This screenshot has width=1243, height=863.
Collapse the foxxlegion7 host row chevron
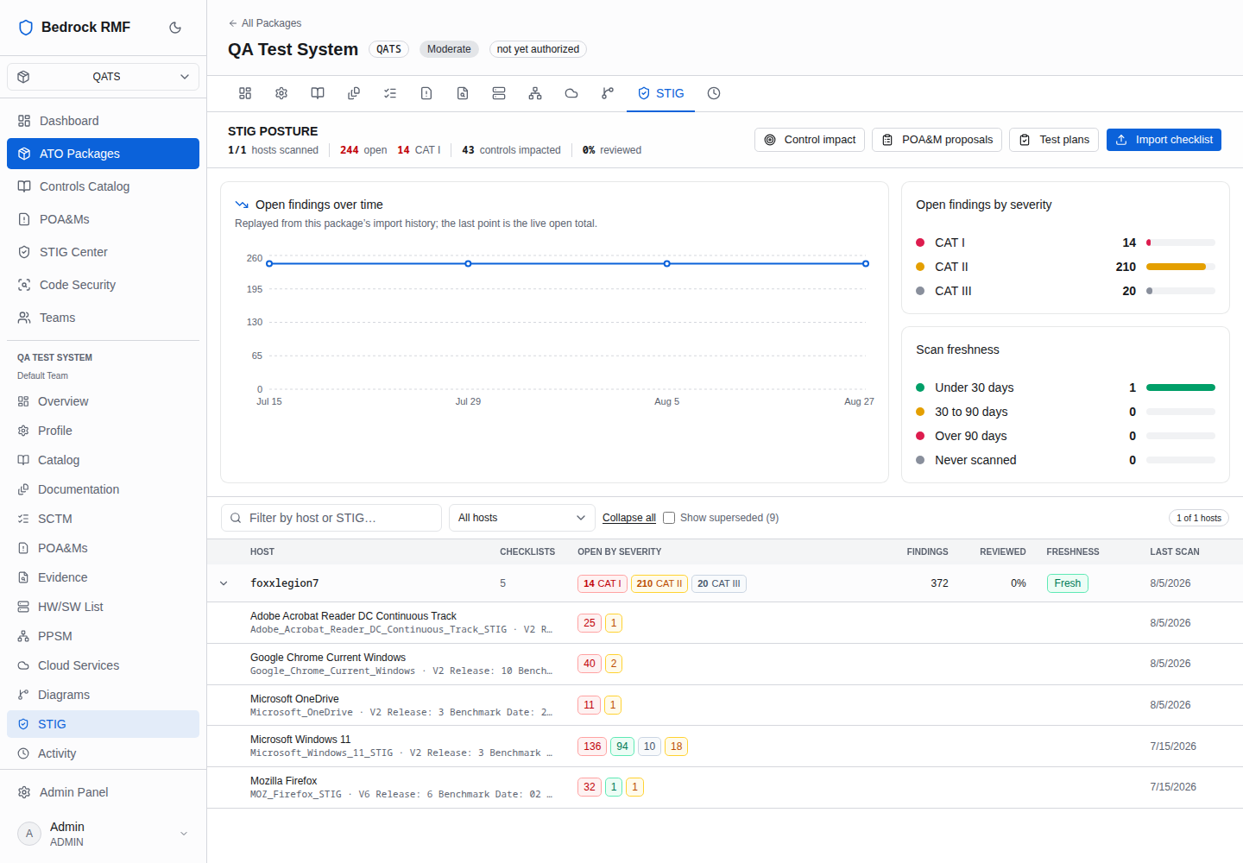[x=224, y=583]
